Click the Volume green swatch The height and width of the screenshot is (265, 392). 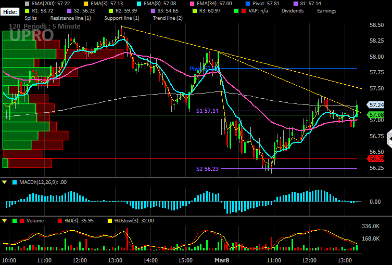coord(15,221)
